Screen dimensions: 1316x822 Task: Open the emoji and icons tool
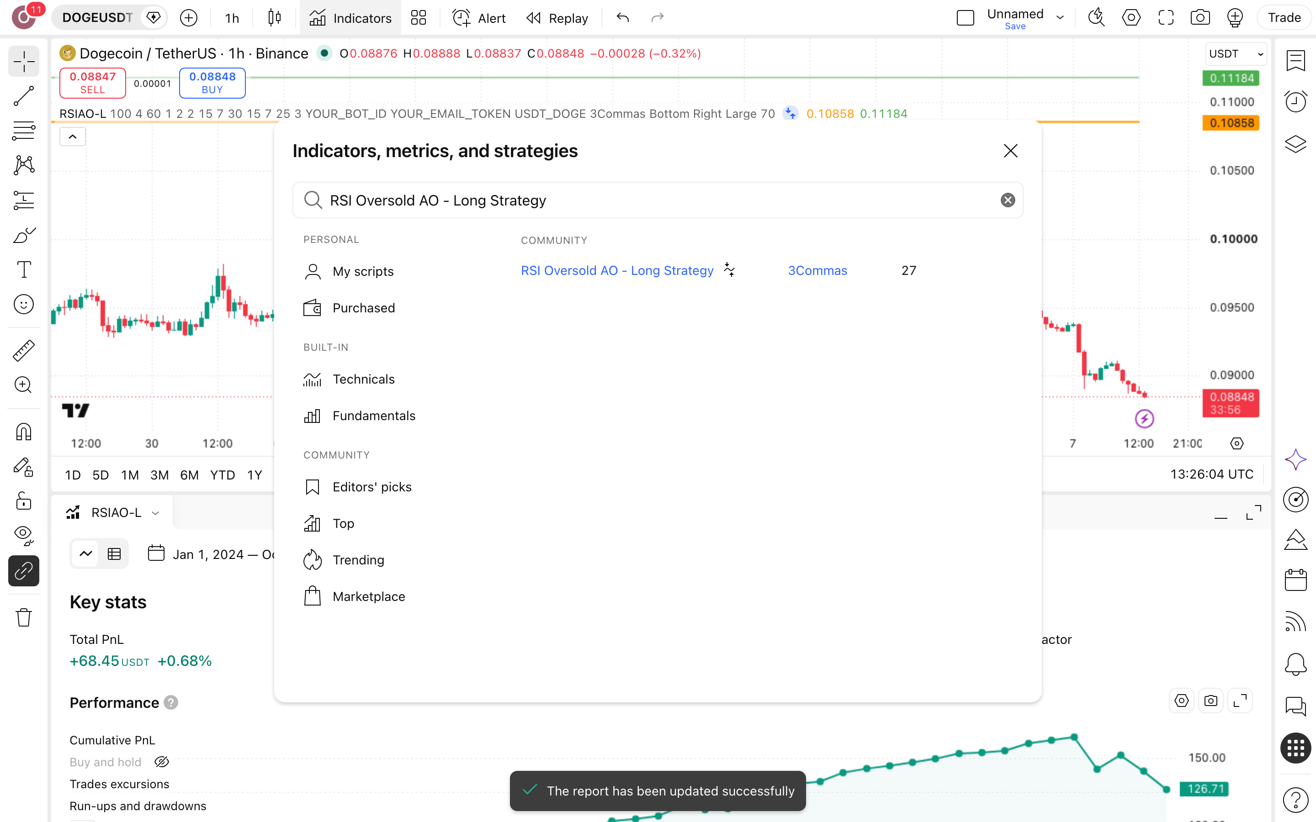point(23,305)
